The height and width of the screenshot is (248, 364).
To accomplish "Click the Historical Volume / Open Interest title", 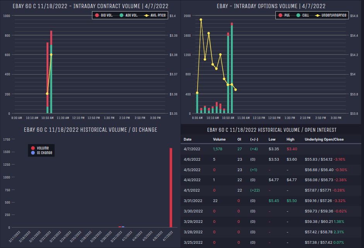I will tap(272, 130).
